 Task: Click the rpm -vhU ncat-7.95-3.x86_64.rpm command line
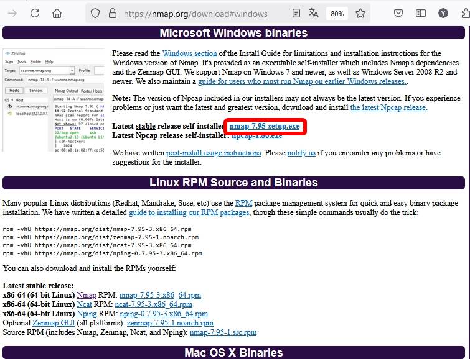[97, 245]
